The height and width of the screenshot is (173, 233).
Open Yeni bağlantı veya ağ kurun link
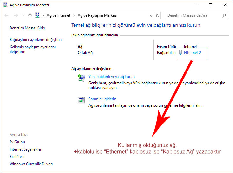(111, 77)
